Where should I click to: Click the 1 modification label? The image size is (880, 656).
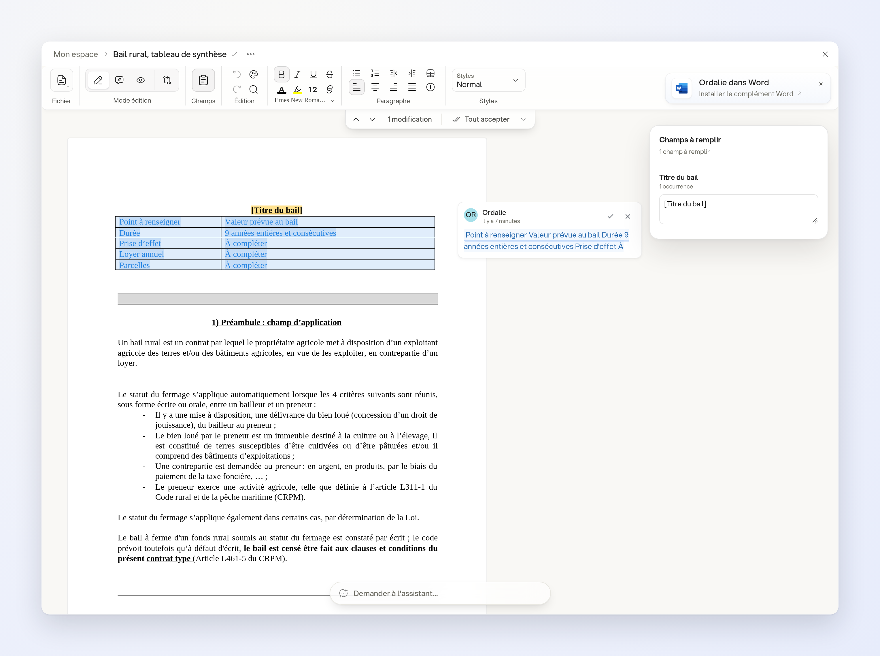click(x=409, y=120)
